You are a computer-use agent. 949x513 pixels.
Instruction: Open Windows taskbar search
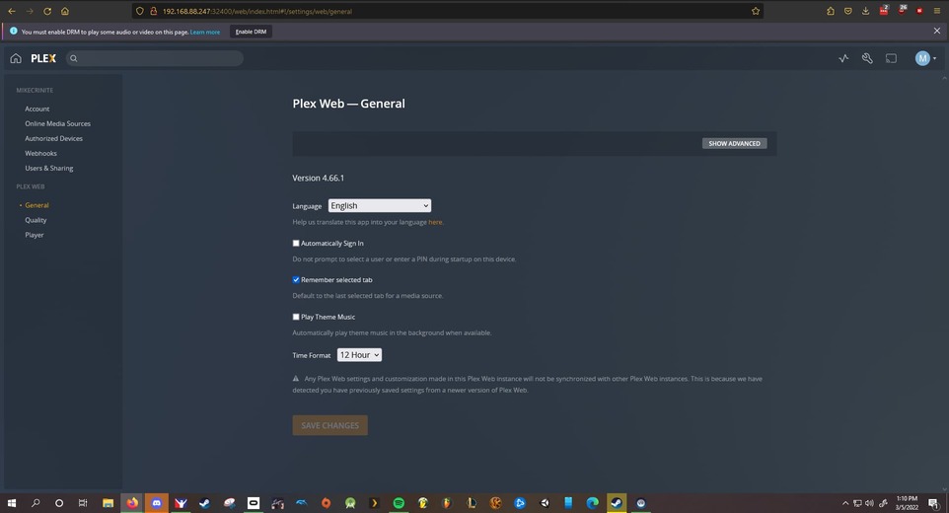36,503
